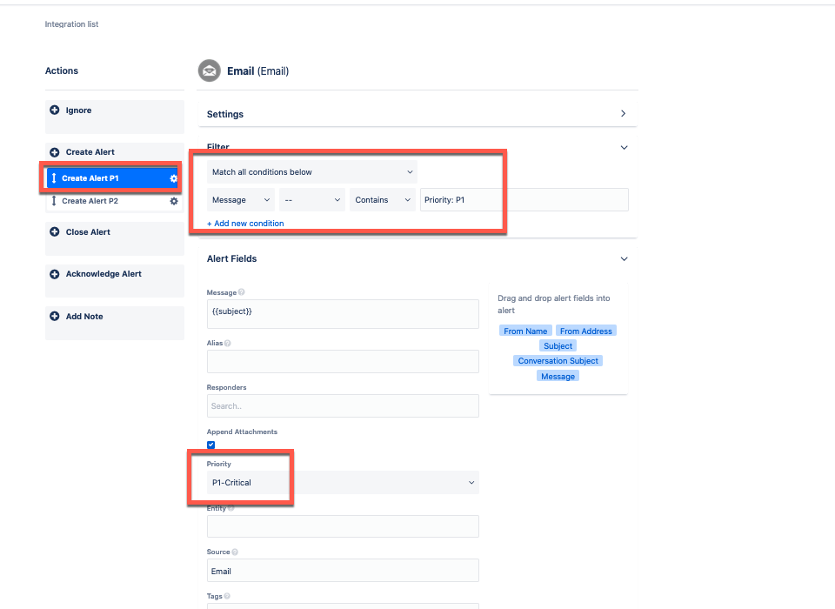The image size is (835, 609).
Task: Go back to Integration list
Action: click(71, 24)
